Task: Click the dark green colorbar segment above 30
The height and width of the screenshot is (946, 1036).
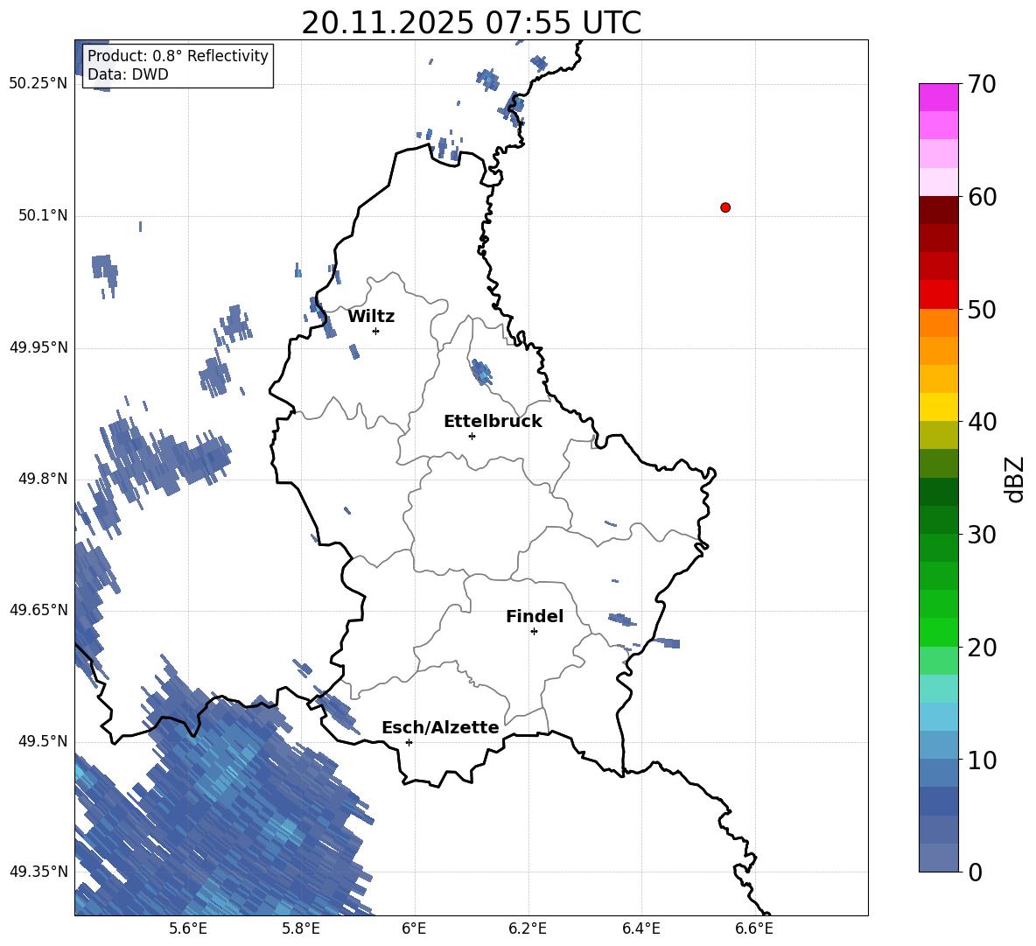Action: [938, 519]
